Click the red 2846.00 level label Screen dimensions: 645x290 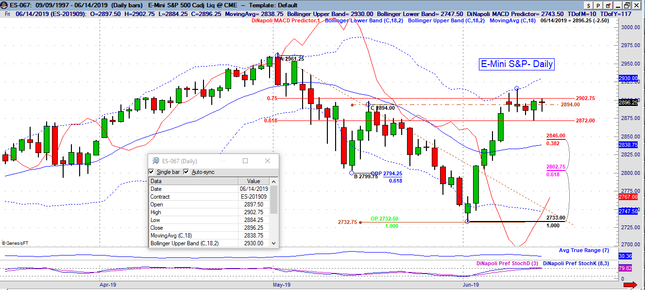click(x=556, y=136)
